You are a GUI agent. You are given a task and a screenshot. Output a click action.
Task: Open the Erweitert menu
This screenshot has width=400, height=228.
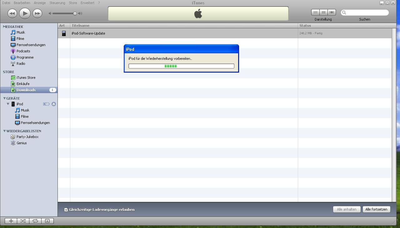[x=87, y=3]
